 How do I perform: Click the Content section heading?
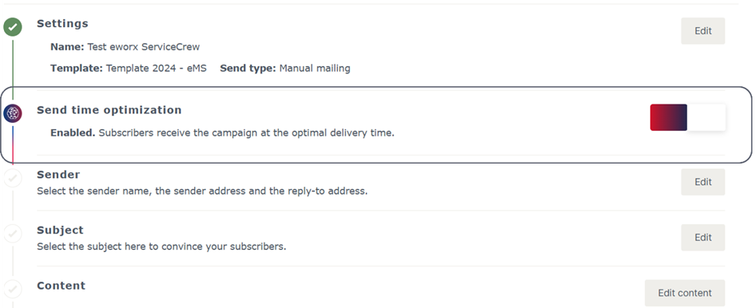[x=62, y=286]
